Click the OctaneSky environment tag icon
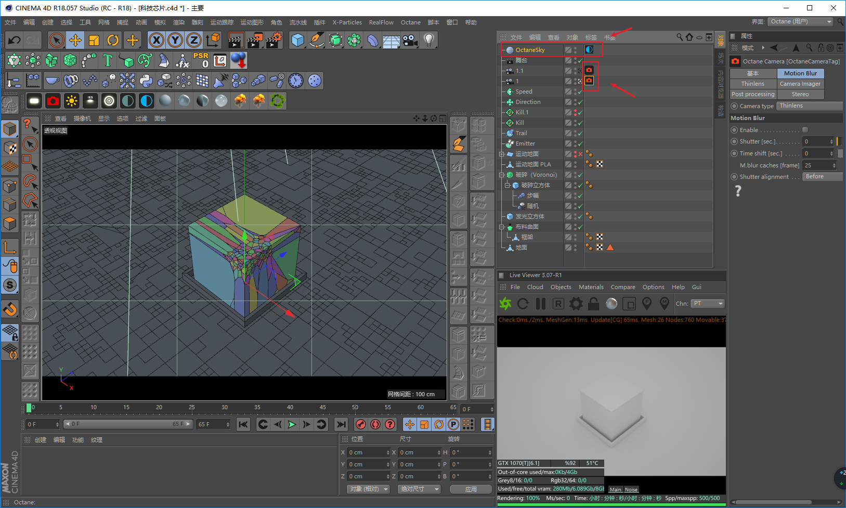The height and width of the screenshot is (508, 846). 589,49
